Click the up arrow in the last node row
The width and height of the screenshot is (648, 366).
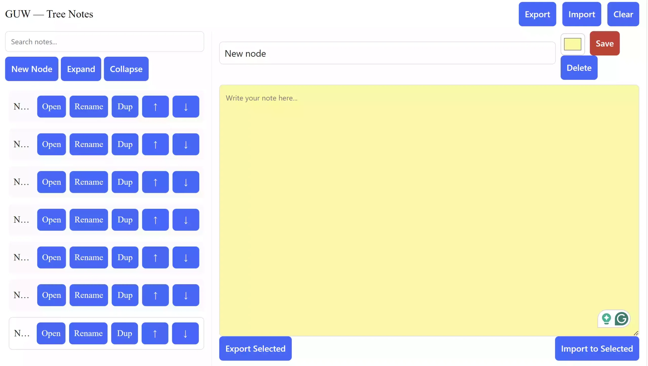[x=155, y=333]
